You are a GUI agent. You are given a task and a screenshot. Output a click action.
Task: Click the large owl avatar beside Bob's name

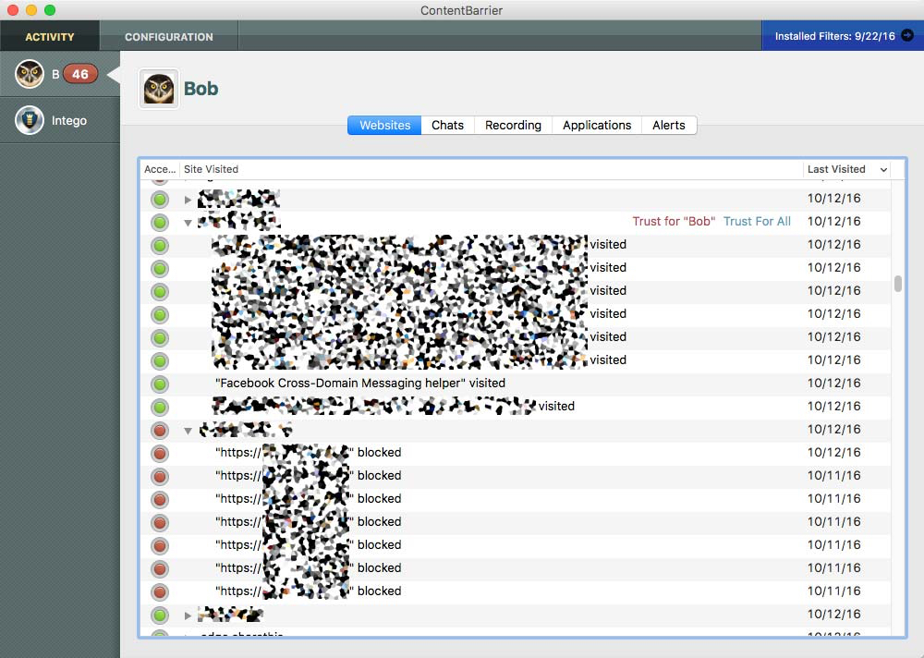coord(159,89)
